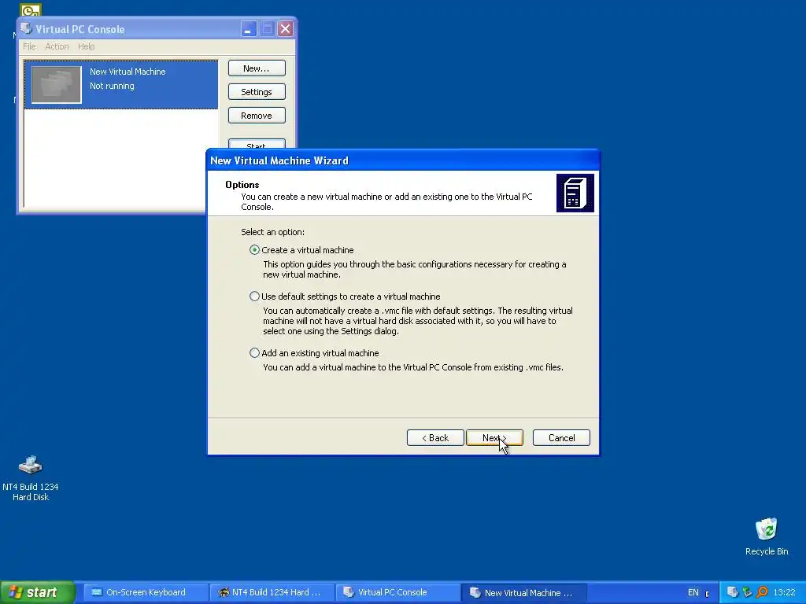This screenshot has height=604, width=806.
Task: Click the green icon at desktop top-left
Action: [31, 9]
